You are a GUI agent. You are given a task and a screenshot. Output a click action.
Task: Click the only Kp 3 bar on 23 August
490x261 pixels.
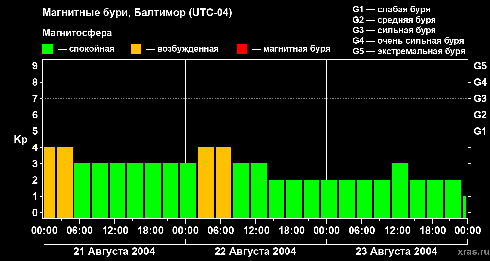point(400,191)
